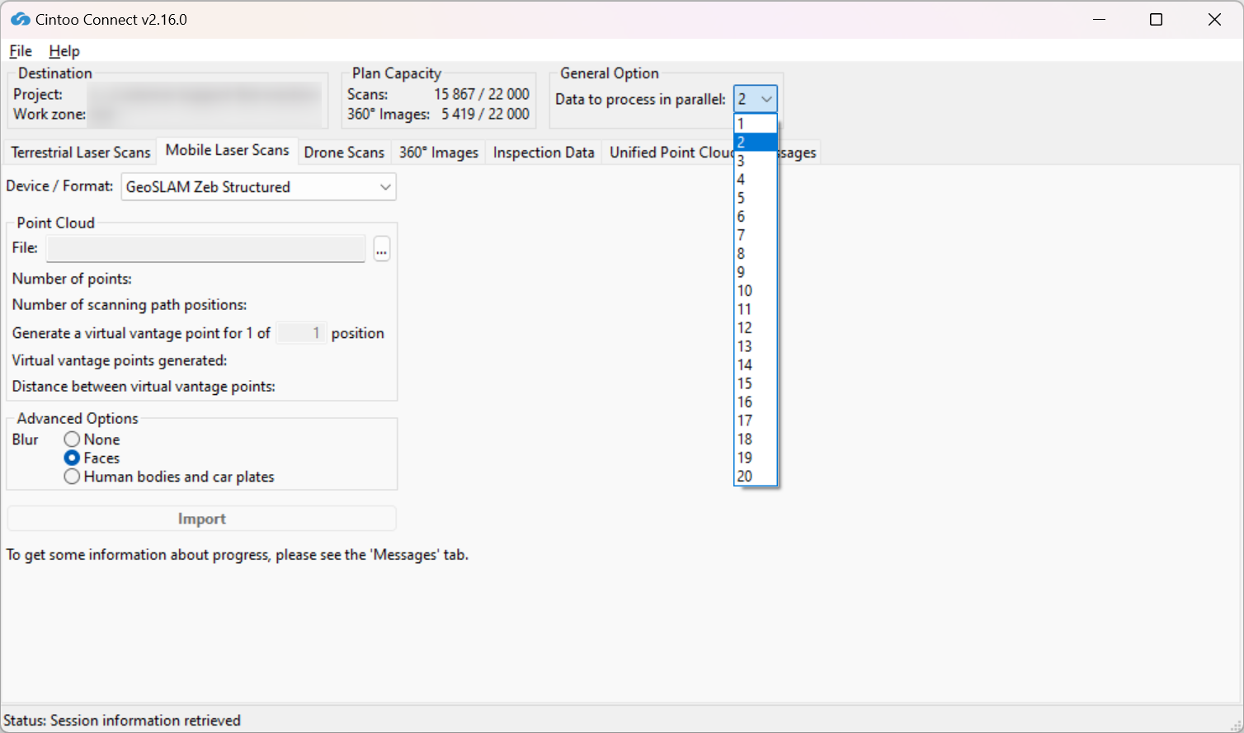Click the vantage point position number field

[301, 333]
